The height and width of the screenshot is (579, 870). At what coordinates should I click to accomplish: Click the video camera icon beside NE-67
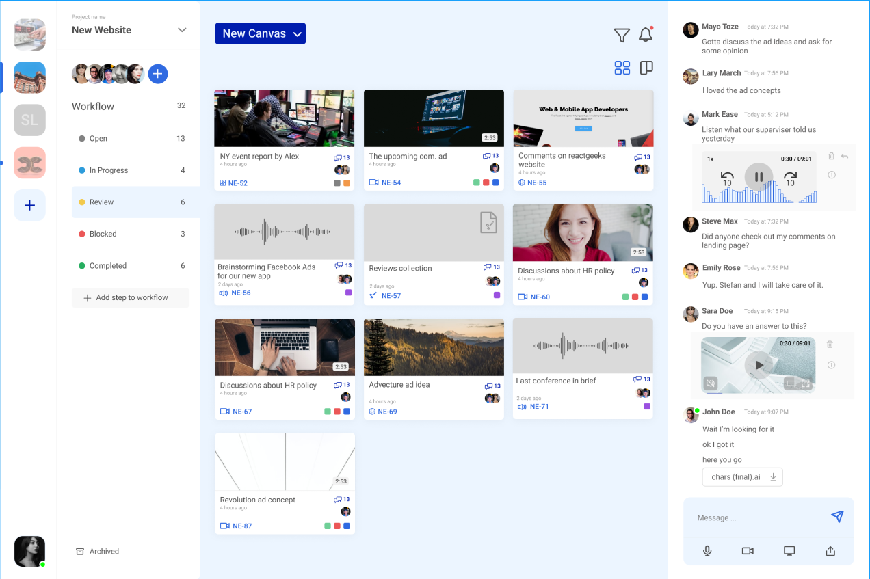tap(224, 412)
